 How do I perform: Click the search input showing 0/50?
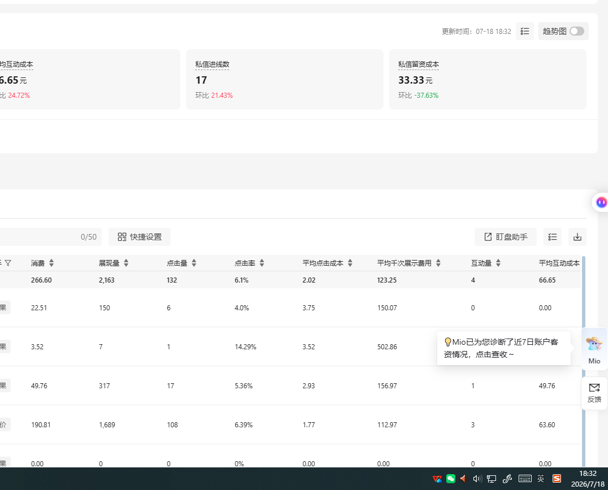[49, 237]
